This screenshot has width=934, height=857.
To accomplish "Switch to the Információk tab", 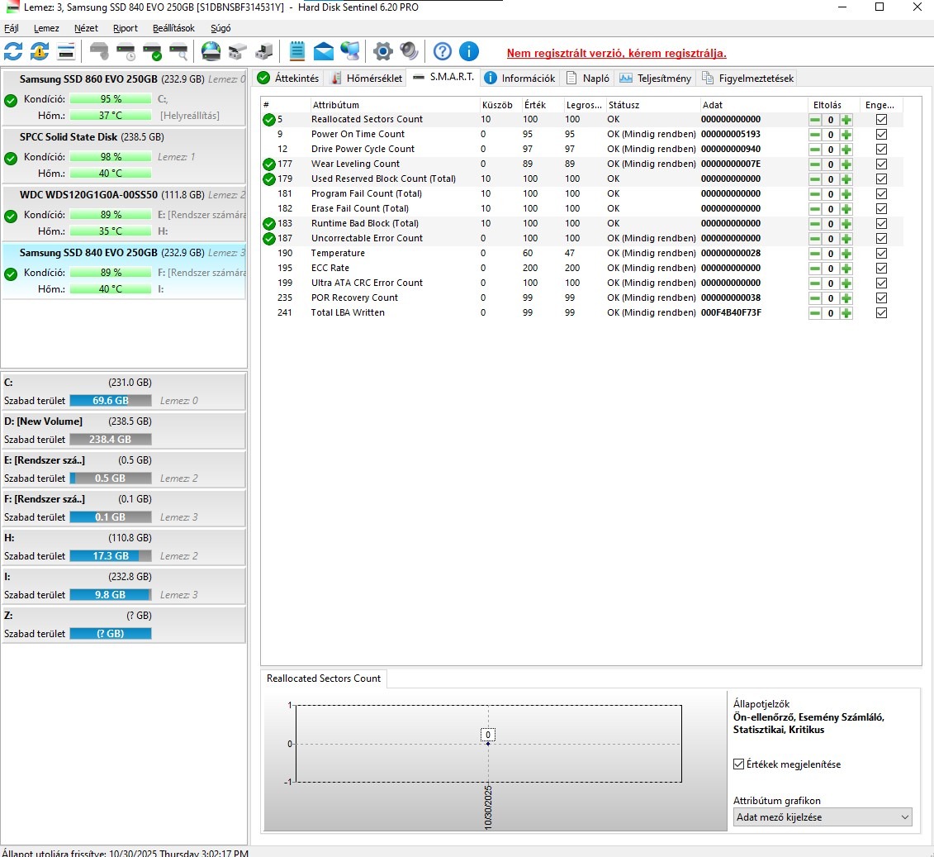I will (x=520, y=78).
